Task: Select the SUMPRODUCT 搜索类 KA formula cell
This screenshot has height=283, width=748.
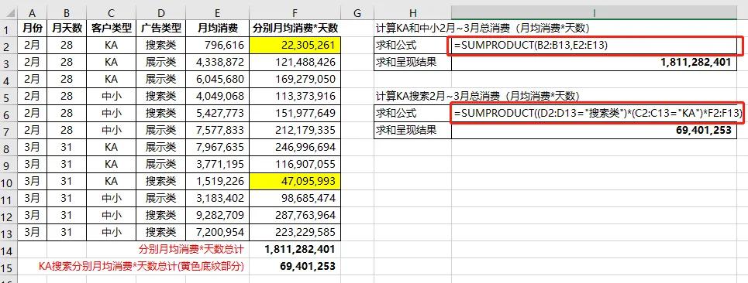Action: click(594, 113)
